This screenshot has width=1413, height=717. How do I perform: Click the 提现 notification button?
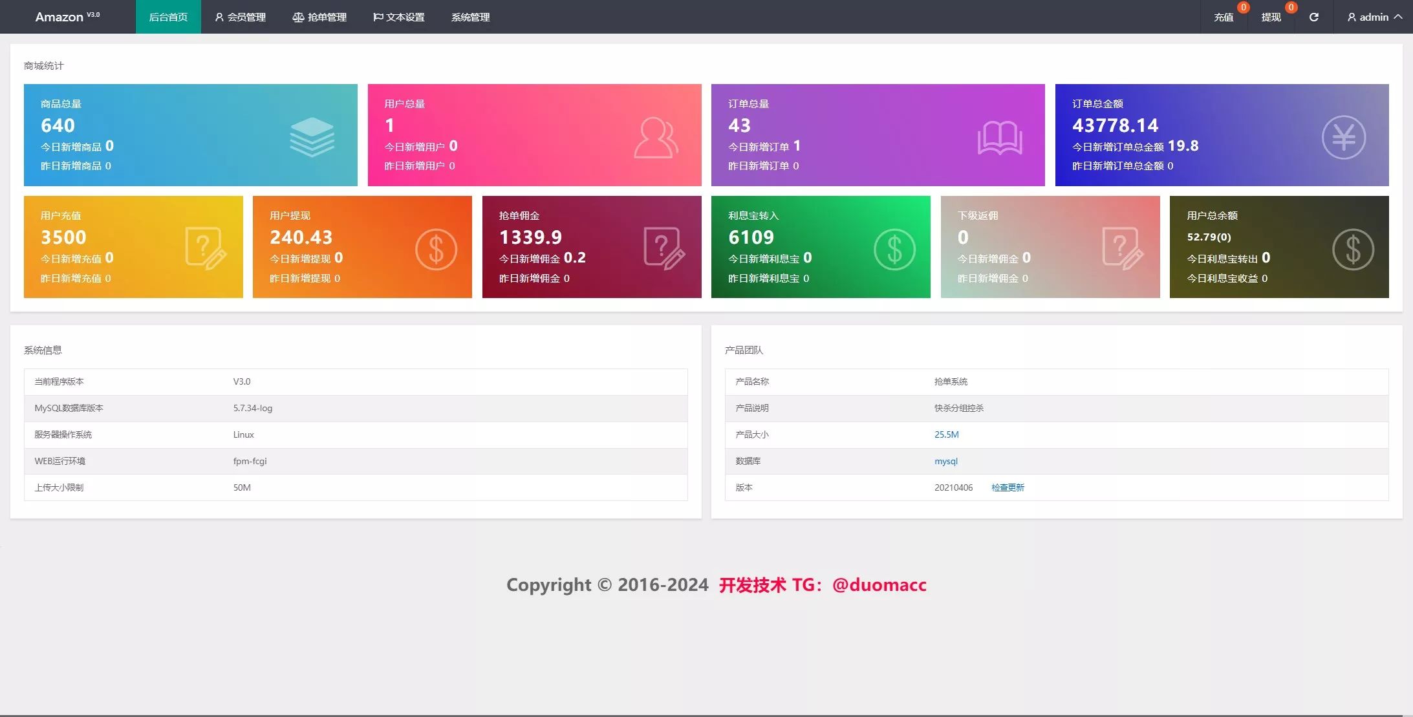[1271, 17]
